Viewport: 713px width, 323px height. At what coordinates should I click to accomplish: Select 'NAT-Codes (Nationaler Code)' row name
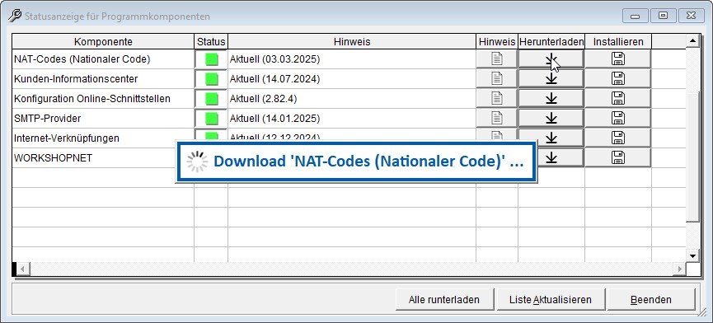pyautogui.click(x=82, y=59)
